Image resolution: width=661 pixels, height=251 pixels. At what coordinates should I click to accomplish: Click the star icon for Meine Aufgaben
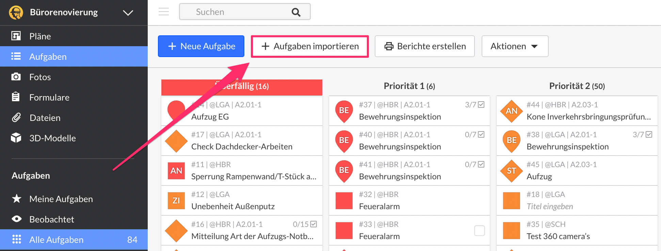click(x=16, y=199)
